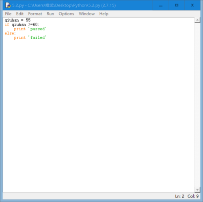The height and width of the screenshot is (202, 203).
Task: Click the print keyword before 'passed'
Action: pos(20,29)
